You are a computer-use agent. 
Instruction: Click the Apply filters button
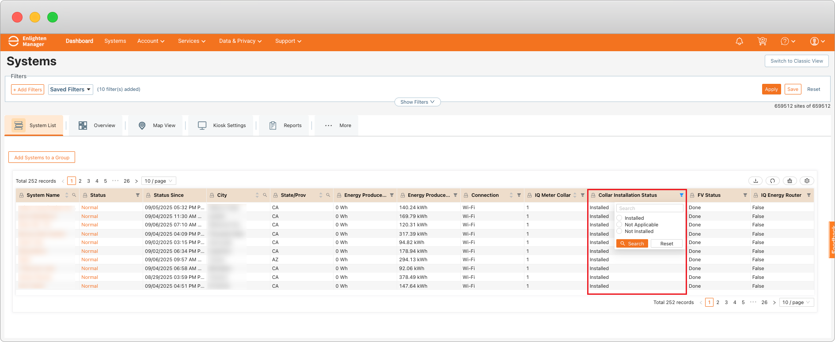[x=771, y=89]
